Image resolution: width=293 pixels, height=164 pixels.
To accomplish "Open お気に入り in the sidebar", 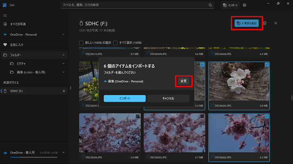I will click(16, 45).
